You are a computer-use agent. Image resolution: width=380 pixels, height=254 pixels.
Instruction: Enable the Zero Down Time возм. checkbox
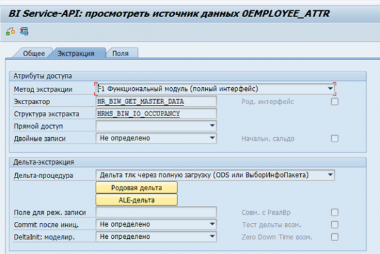coord(334,236)
